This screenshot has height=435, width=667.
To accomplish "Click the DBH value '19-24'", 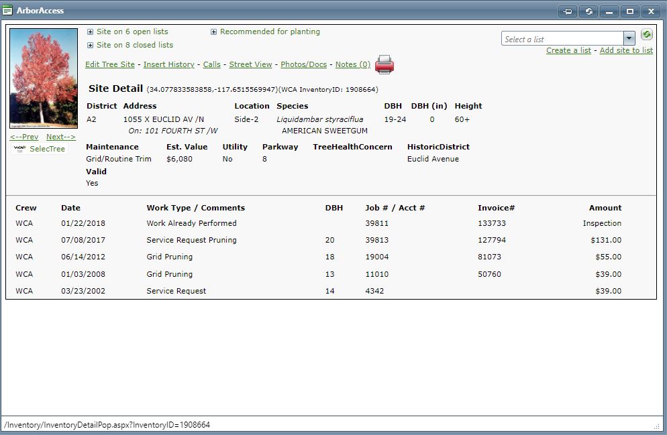I will 395,119.
